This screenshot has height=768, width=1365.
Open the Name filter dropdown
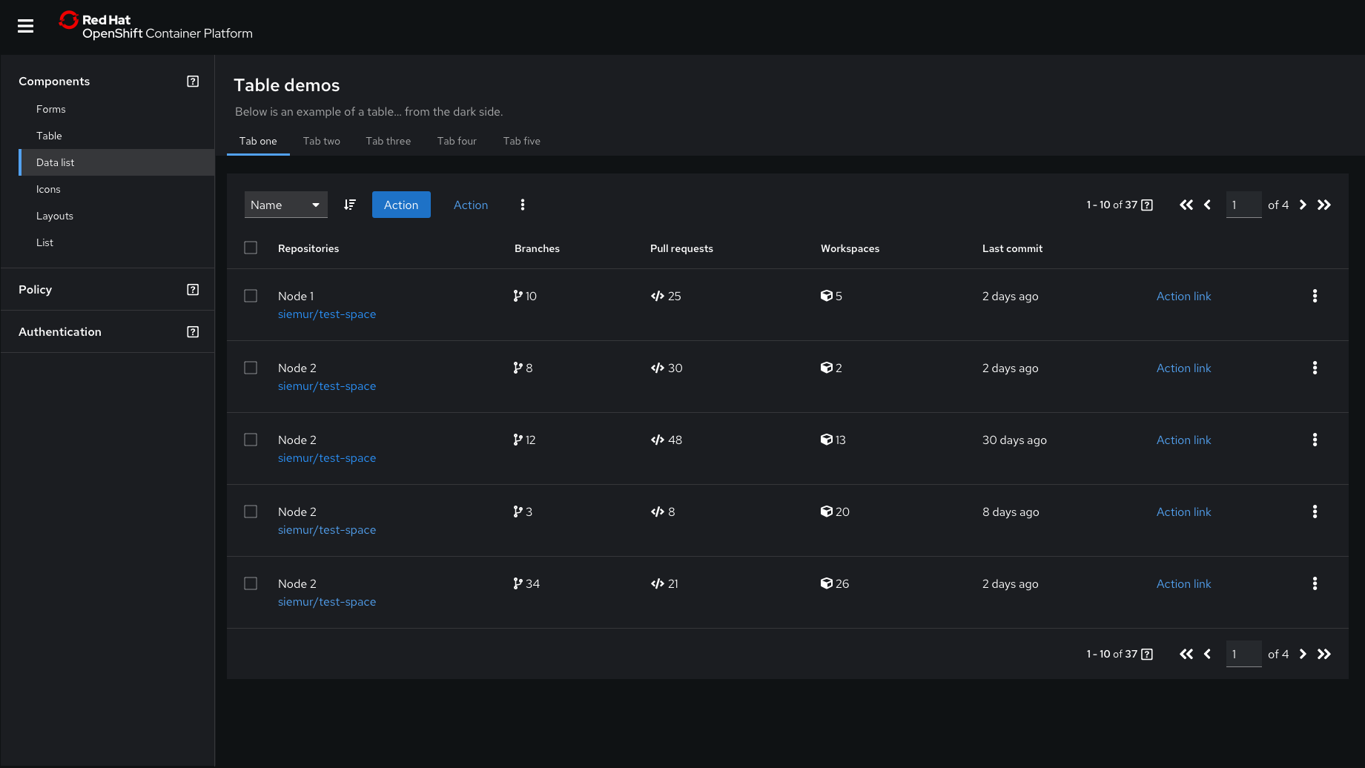(x=285, y=205)
